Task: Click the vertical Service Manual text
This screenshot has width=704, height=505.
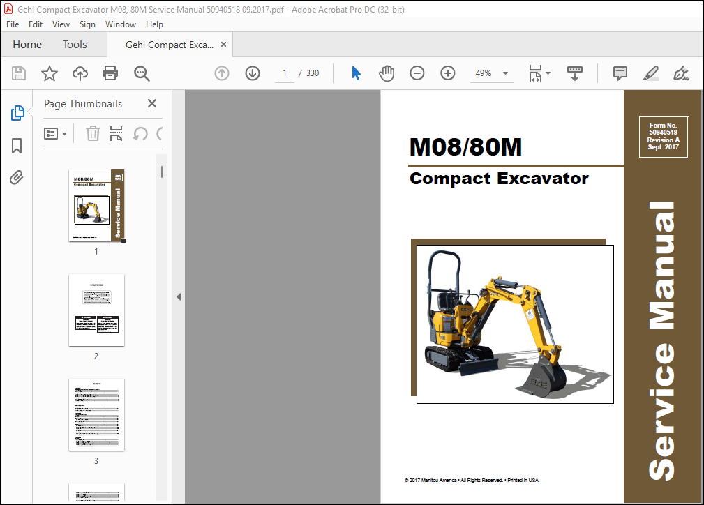Action: pyautogui.click(x=662, y=341)
